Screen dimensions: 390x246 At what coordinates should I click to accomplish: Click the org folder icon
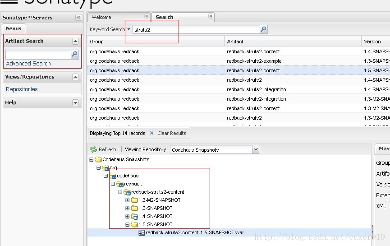106,167
